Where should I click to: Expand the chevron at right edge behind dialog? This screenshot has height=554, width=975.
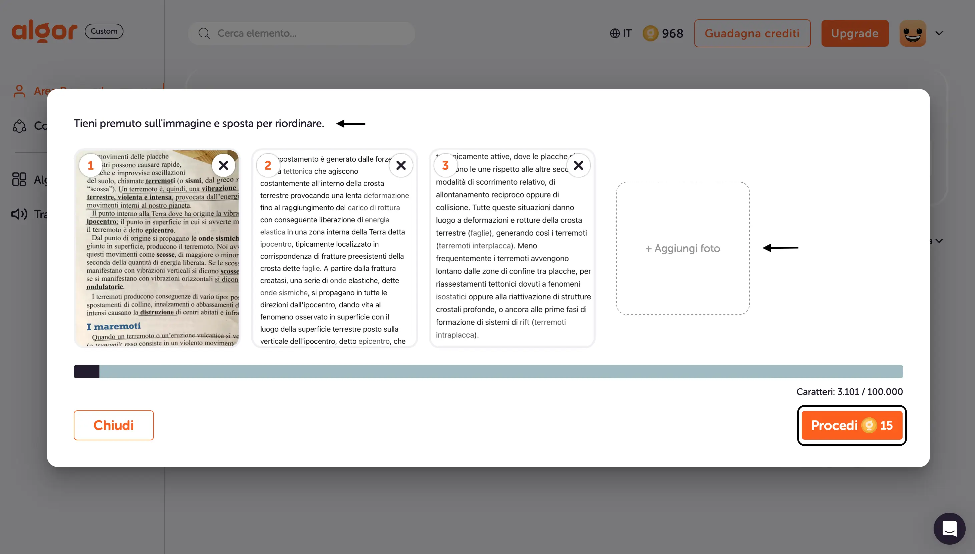point(939,241)
